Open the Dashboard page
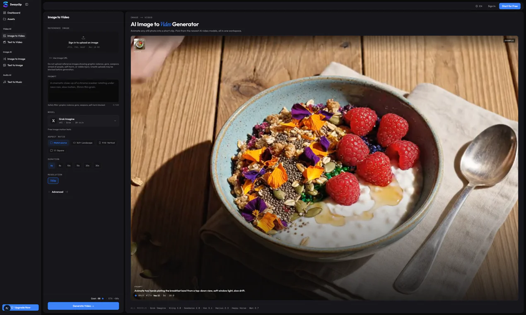The height and width of the screenshot is (315, 526). click(14, 13)
